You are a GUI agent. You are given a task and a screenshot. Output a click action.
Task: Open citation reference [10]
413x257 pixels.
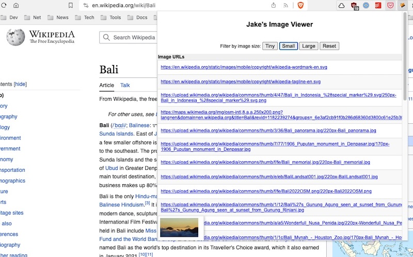(x=142, y=254)
